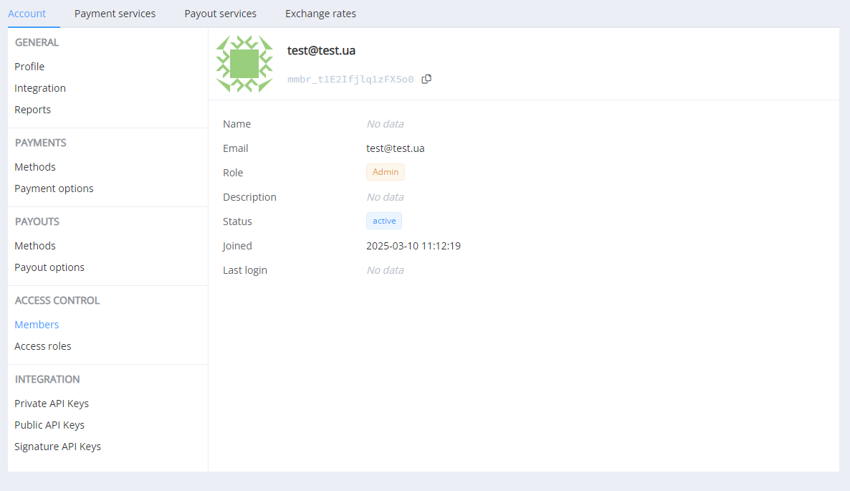Screen dimensions: 850x491
Task: Select Members under Access Control
Action: click(x=37, y=325)
